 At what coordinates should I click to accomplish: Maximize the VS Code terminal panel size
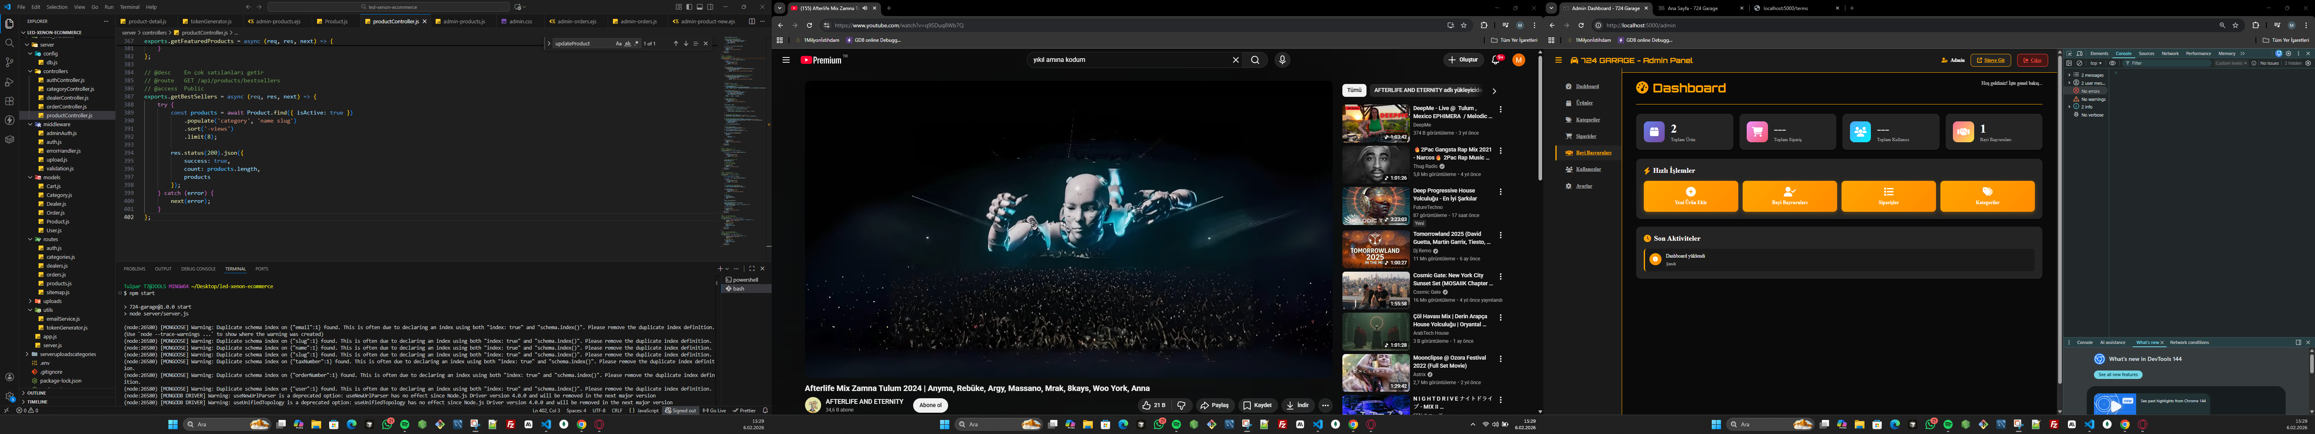(x=752, y=269)
